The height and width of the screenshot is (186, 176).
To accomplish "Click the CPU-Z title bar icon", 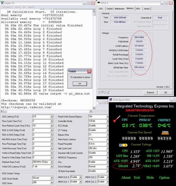I will click(x=100, y=3).
